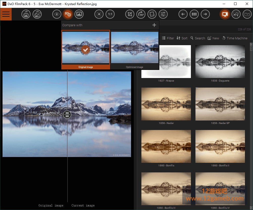This screenshot has width=253, height=210.
Task: Click the '226 of 226' preset count
Action: (x=244, y=29)
